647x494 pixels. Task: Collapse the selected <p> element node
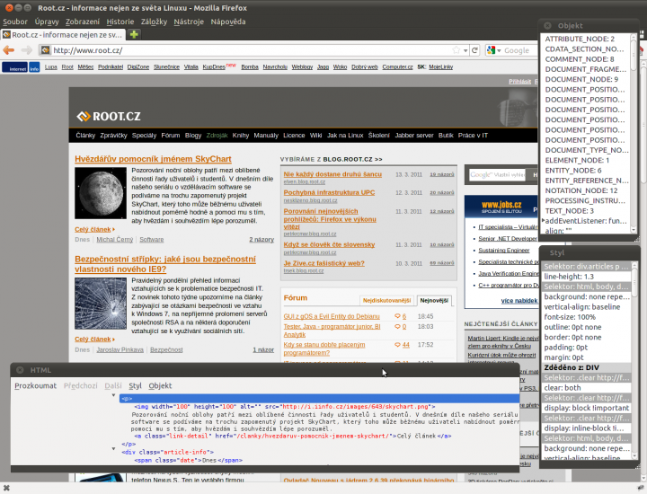[x=113, y=395]
